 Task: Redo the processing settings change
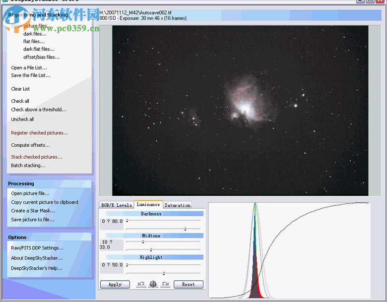tap(165, 284)
